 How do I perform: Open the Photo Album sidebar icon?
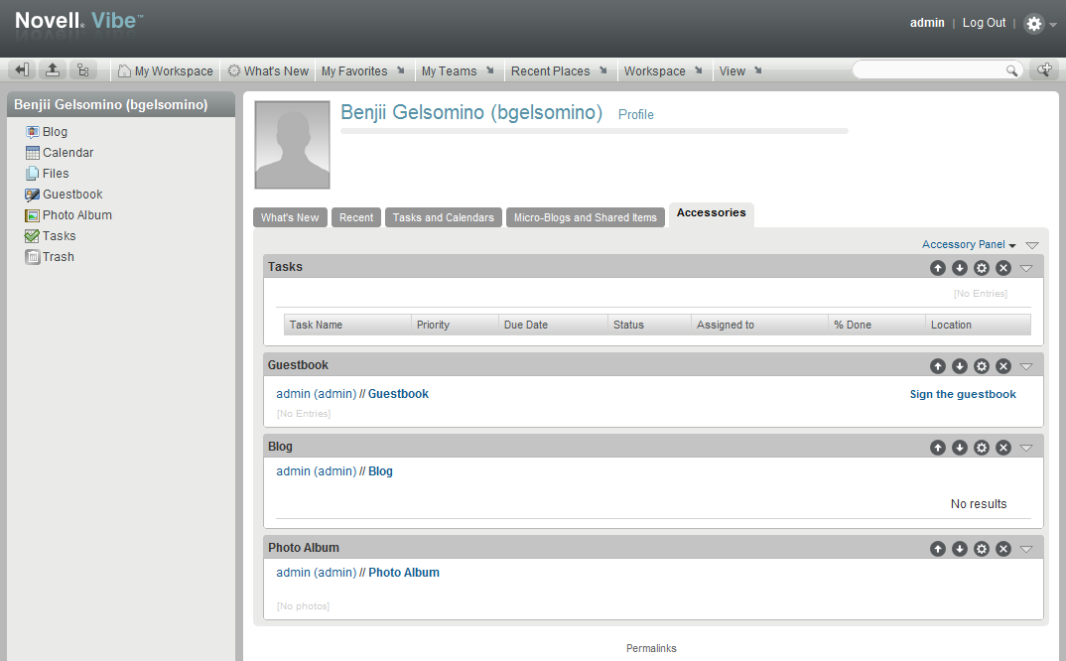click(x=34, y=214)
